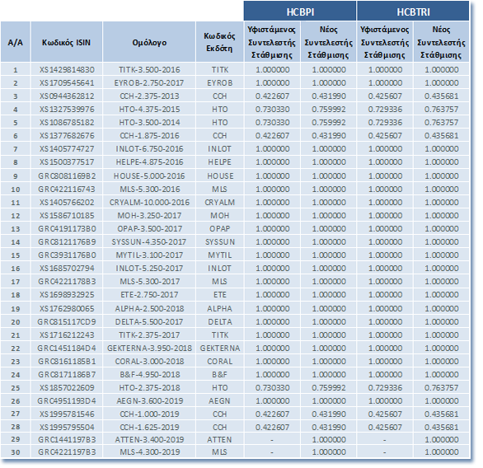483x468 pixels.
Task: Click ISIN cell XS1500377517
Action: 68,163
